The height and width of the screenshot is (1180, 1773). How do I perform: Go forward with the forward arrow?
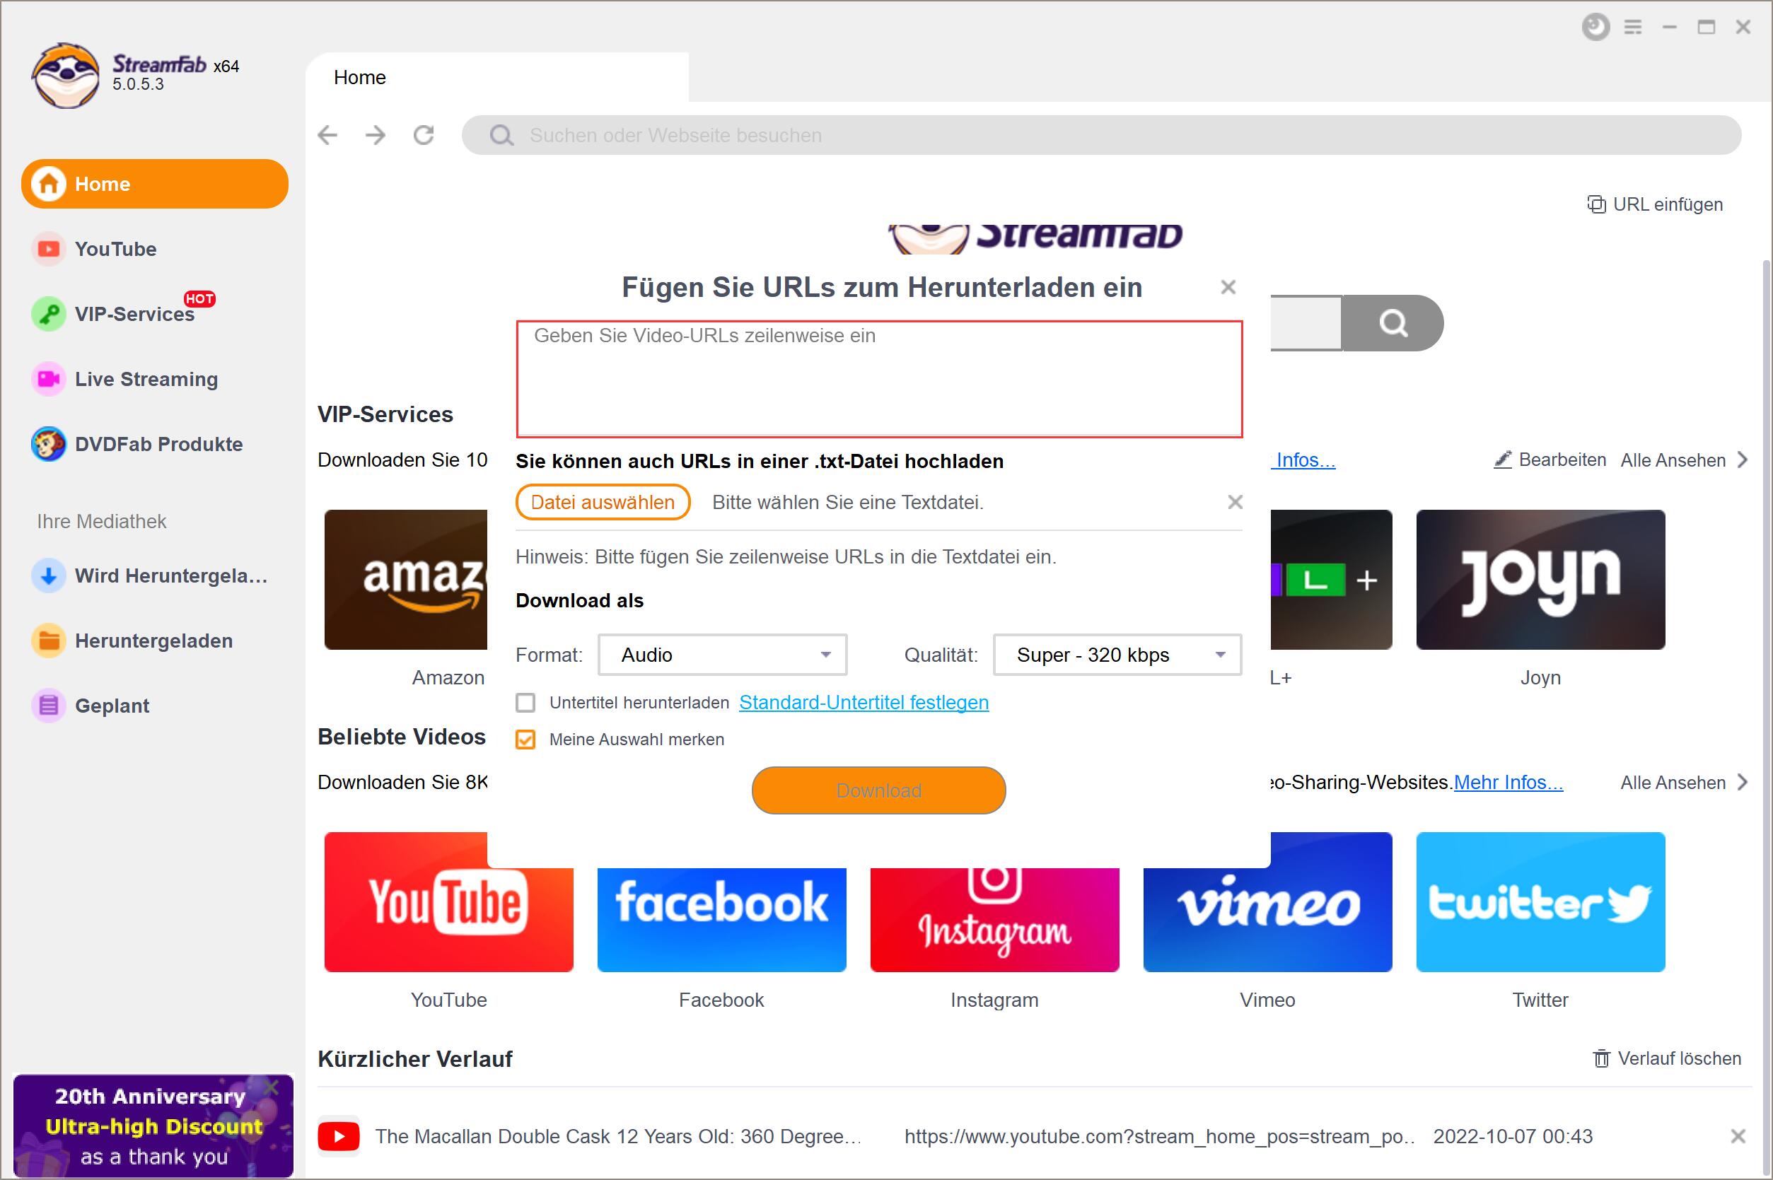click(376, 136)
